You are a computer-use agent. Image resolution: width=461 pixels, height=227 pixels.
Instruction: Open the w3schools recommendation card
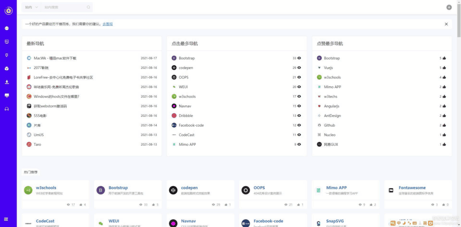click(x=55, y=194)
